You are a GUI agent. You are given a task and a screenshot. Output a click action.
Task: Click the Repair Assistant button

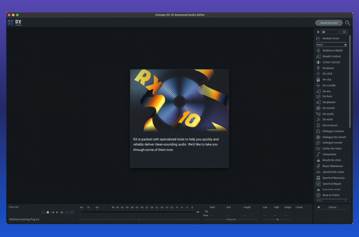pyautogui.click(x=329, y=23)
